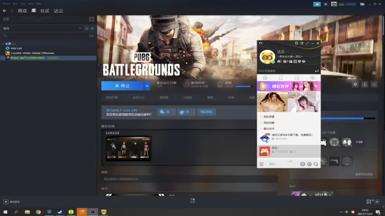Open 达立 profile in Steam navigation
The height and width of the screenshot is (216, 385).
[x=59, y=11]
